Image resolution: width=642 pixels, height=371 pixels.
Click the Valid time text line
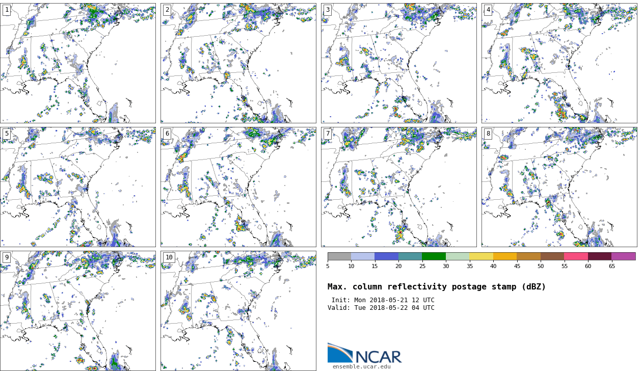pos(381,308)
